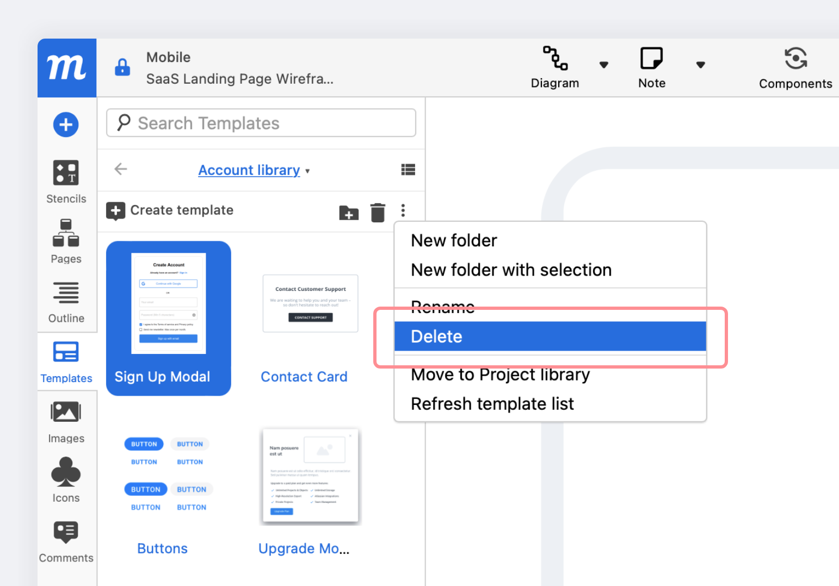Open the Pages panel

pos(65,241)
